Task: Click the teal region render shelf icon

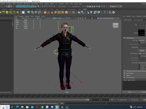Action: pyautogui.click(x=104, y=12)
